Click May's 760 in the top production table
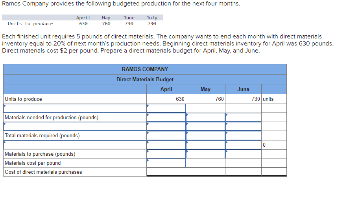The width and height of the screenshot is (347, 224). click(x=106, y=24)
